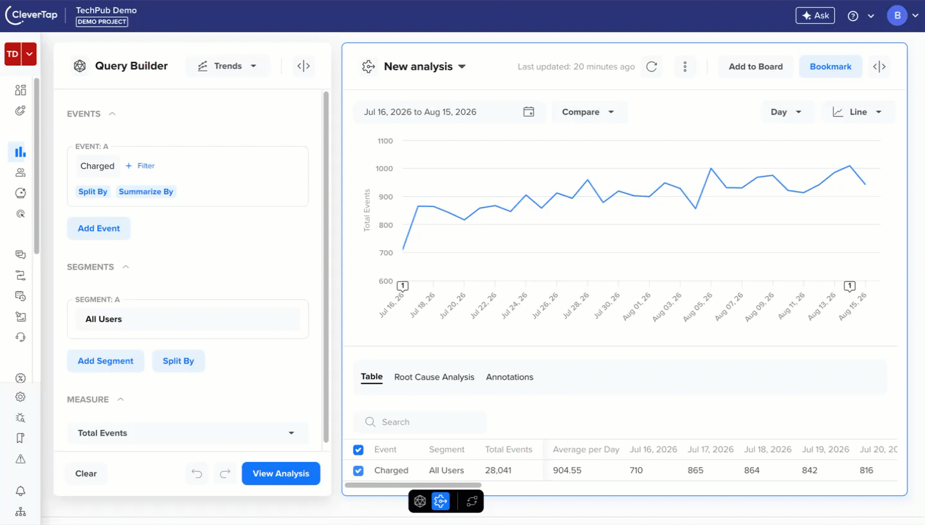Click the code brackets icon beside Bookmark

879,66
